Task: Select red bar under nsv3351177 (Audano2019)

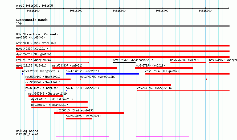Action: pos(60,107)
